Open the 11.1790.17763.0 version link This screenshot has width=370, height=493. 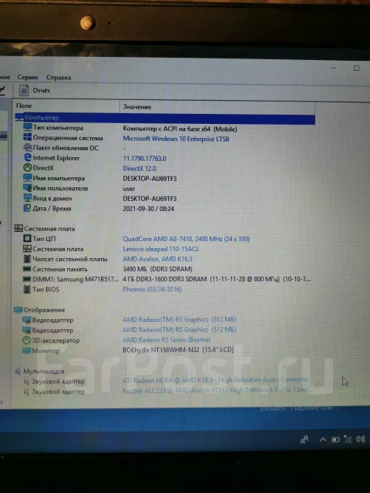point(144,159)
